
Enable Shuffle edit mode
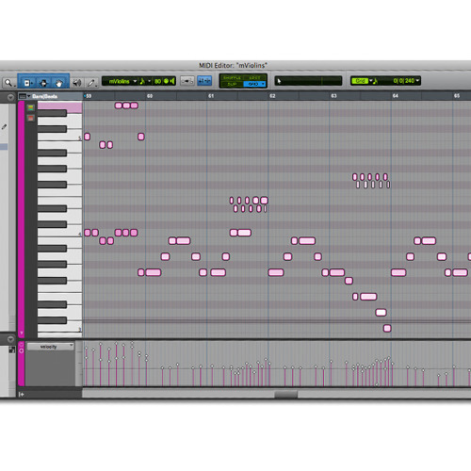tap(232, 78)
